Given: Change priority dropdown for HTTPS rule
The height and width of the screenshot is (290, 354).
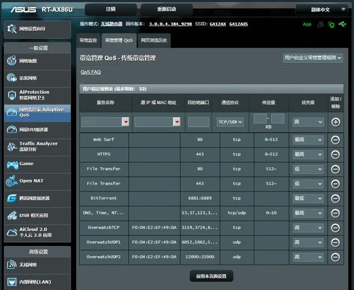Looking at the screenshot, I should pyautogui.click(x=308, y=154).
